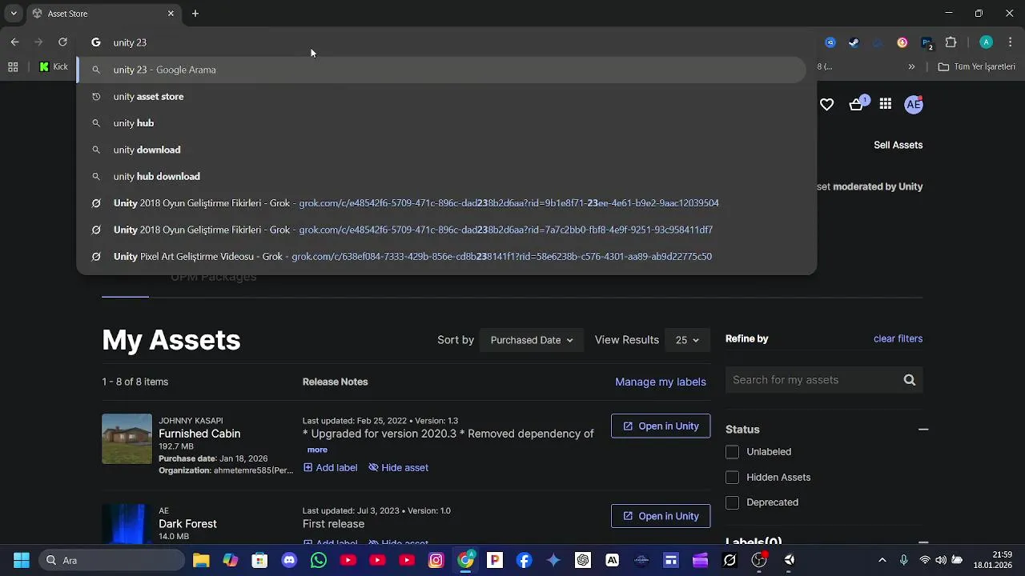Click the clear filters link
Viewport: 1025px width, 576px height.
[898, 338]
